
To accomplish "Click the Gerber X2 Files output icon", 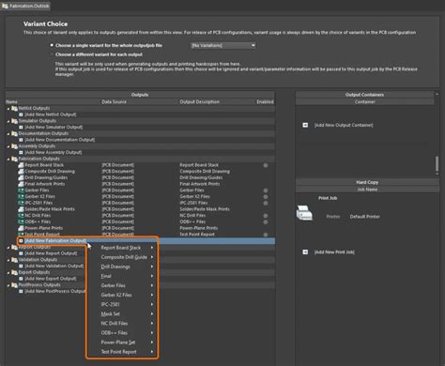I will [21, 196].
